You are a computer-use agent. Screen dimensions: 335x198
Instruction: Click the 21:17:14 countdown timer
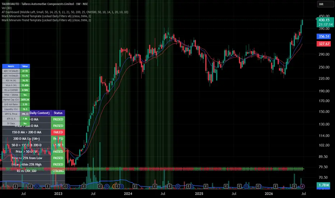point(325,24)
